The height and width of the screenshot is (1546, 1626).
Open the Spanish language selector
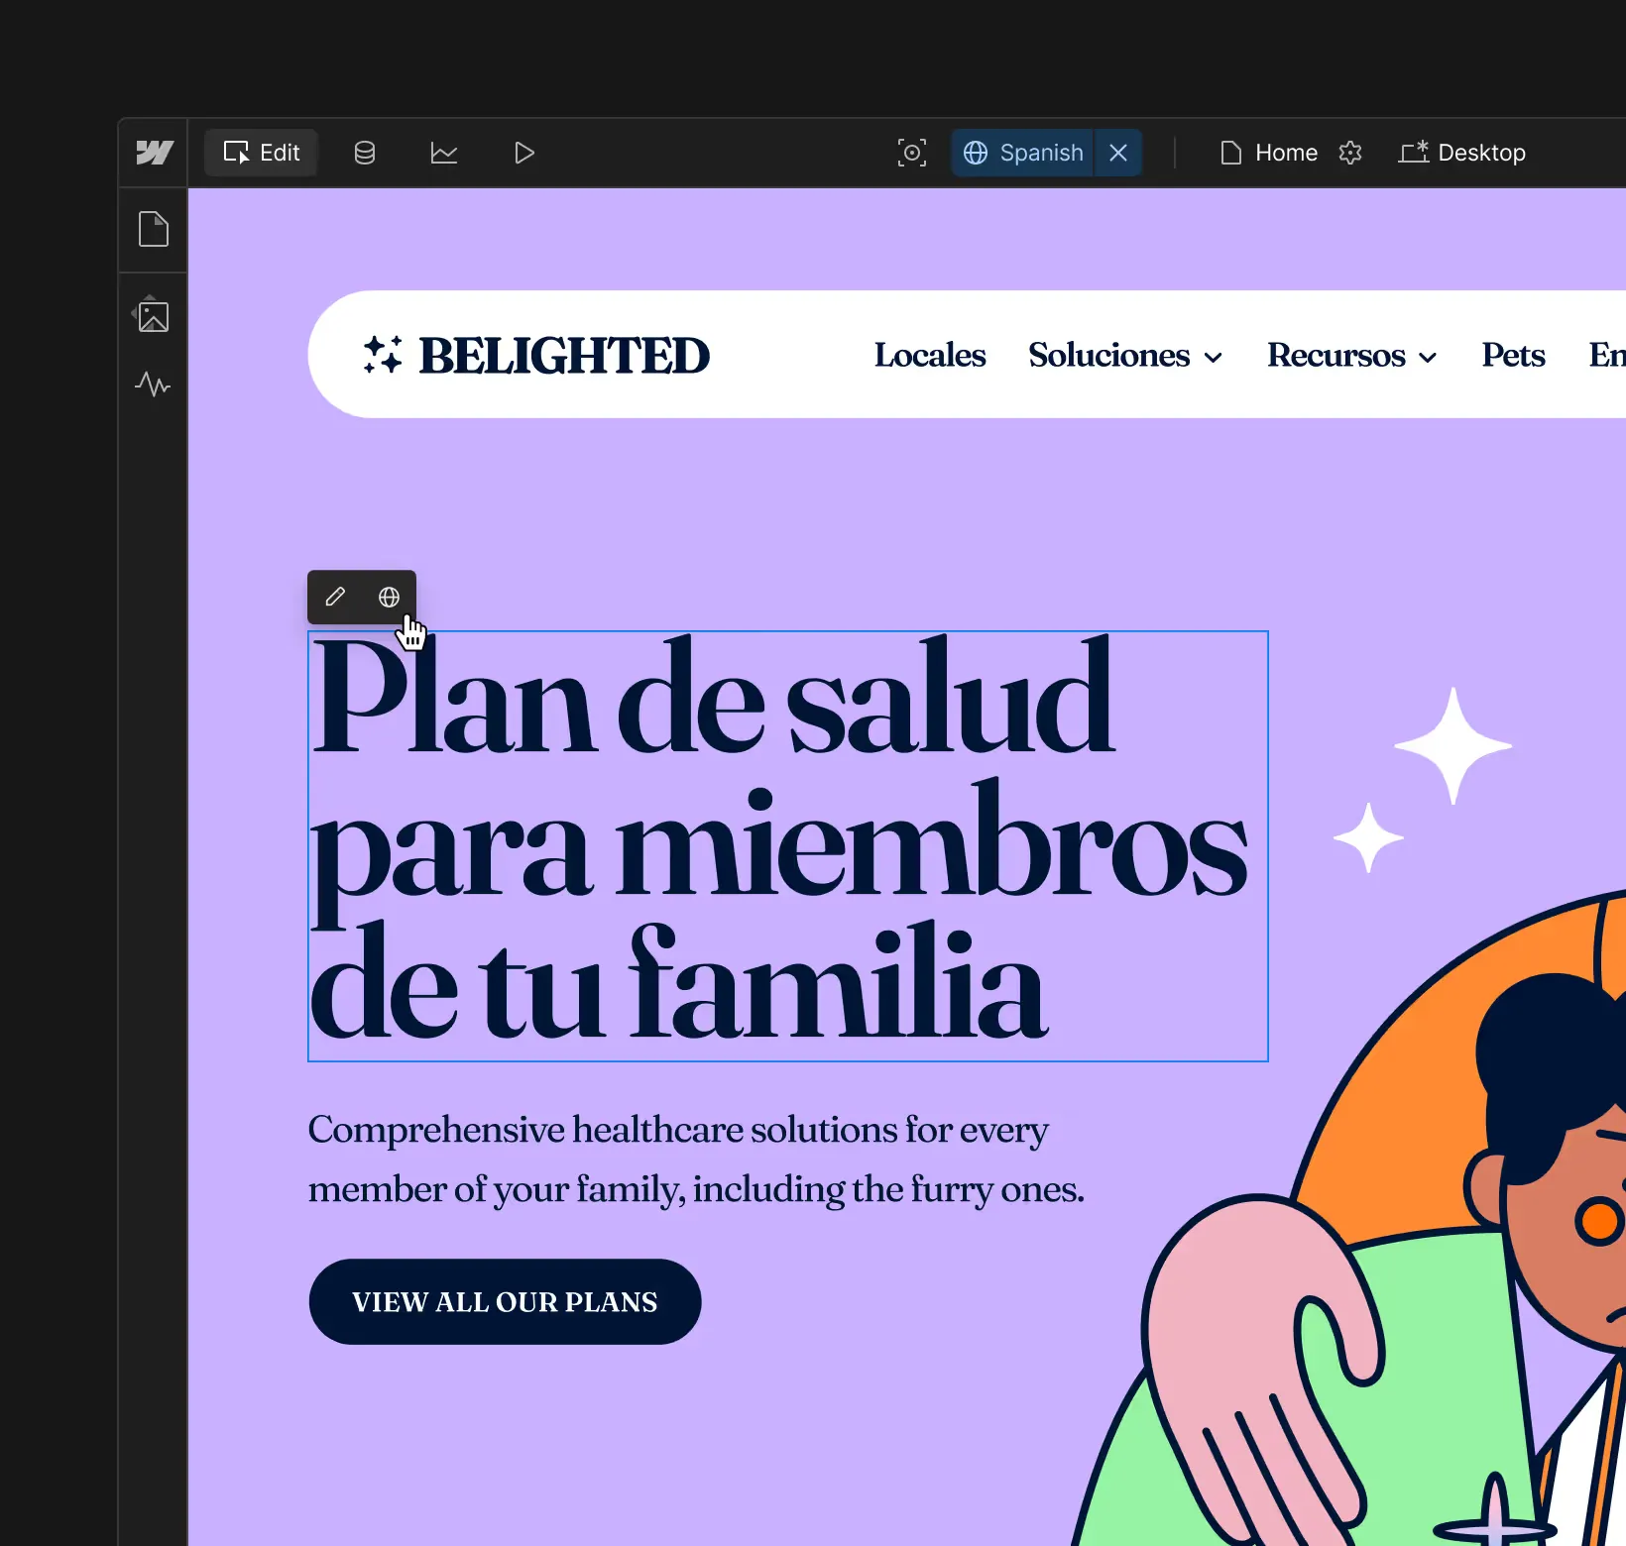click(1023, 152)
